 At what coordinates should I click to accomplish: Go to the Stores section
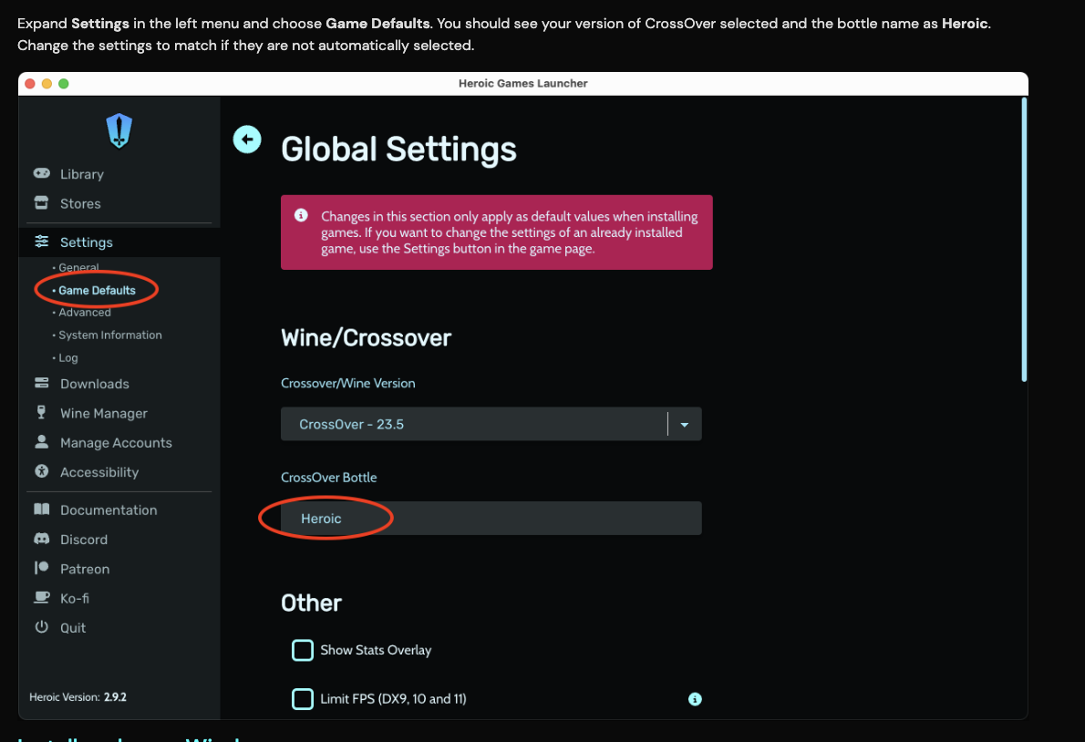click(x=80, y=204)
